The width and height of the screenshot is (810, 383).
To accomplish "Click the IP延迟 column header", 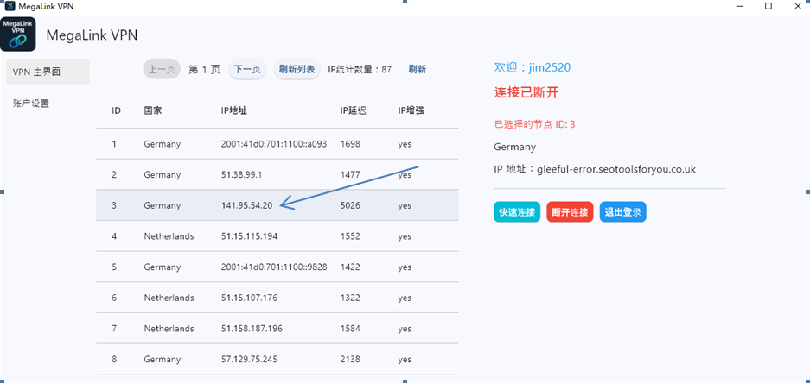I will coord(353,111).
